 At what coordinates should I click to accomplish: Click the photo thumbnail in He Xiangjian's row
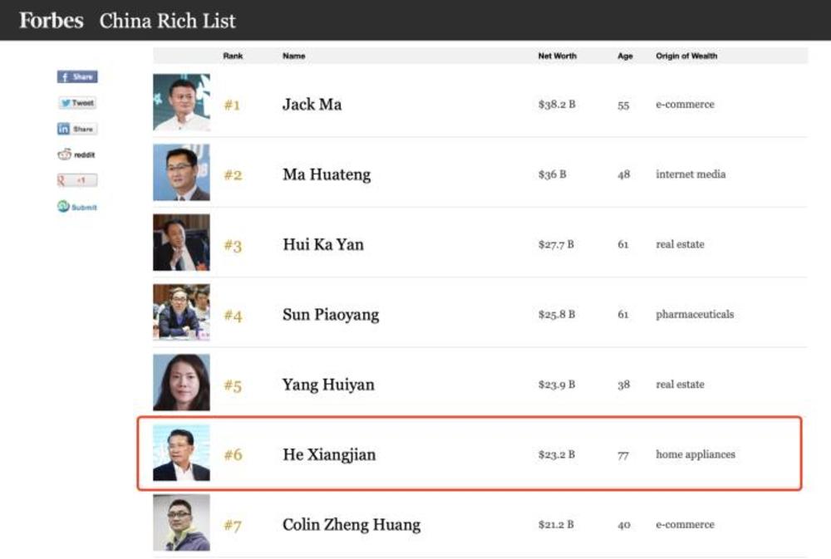(x=181, y=454)
